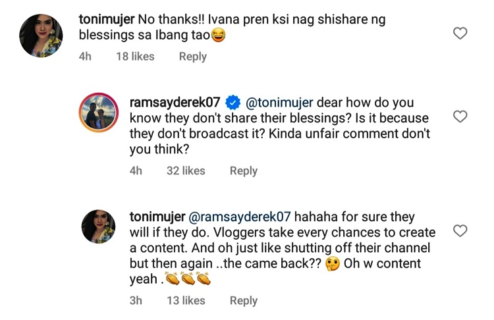Reply to ramsayderek07's comment
This screenshot has width=494, height=320.
pos(243,171)
